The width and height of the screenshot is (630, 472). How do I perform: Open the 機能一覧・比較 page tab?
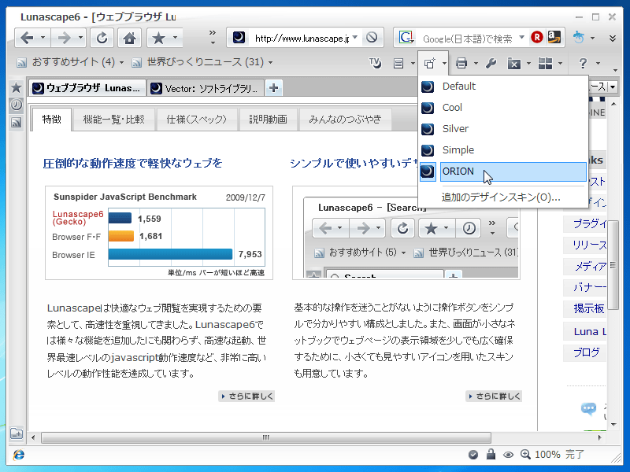pyautogui.click(x=113, y=120)
